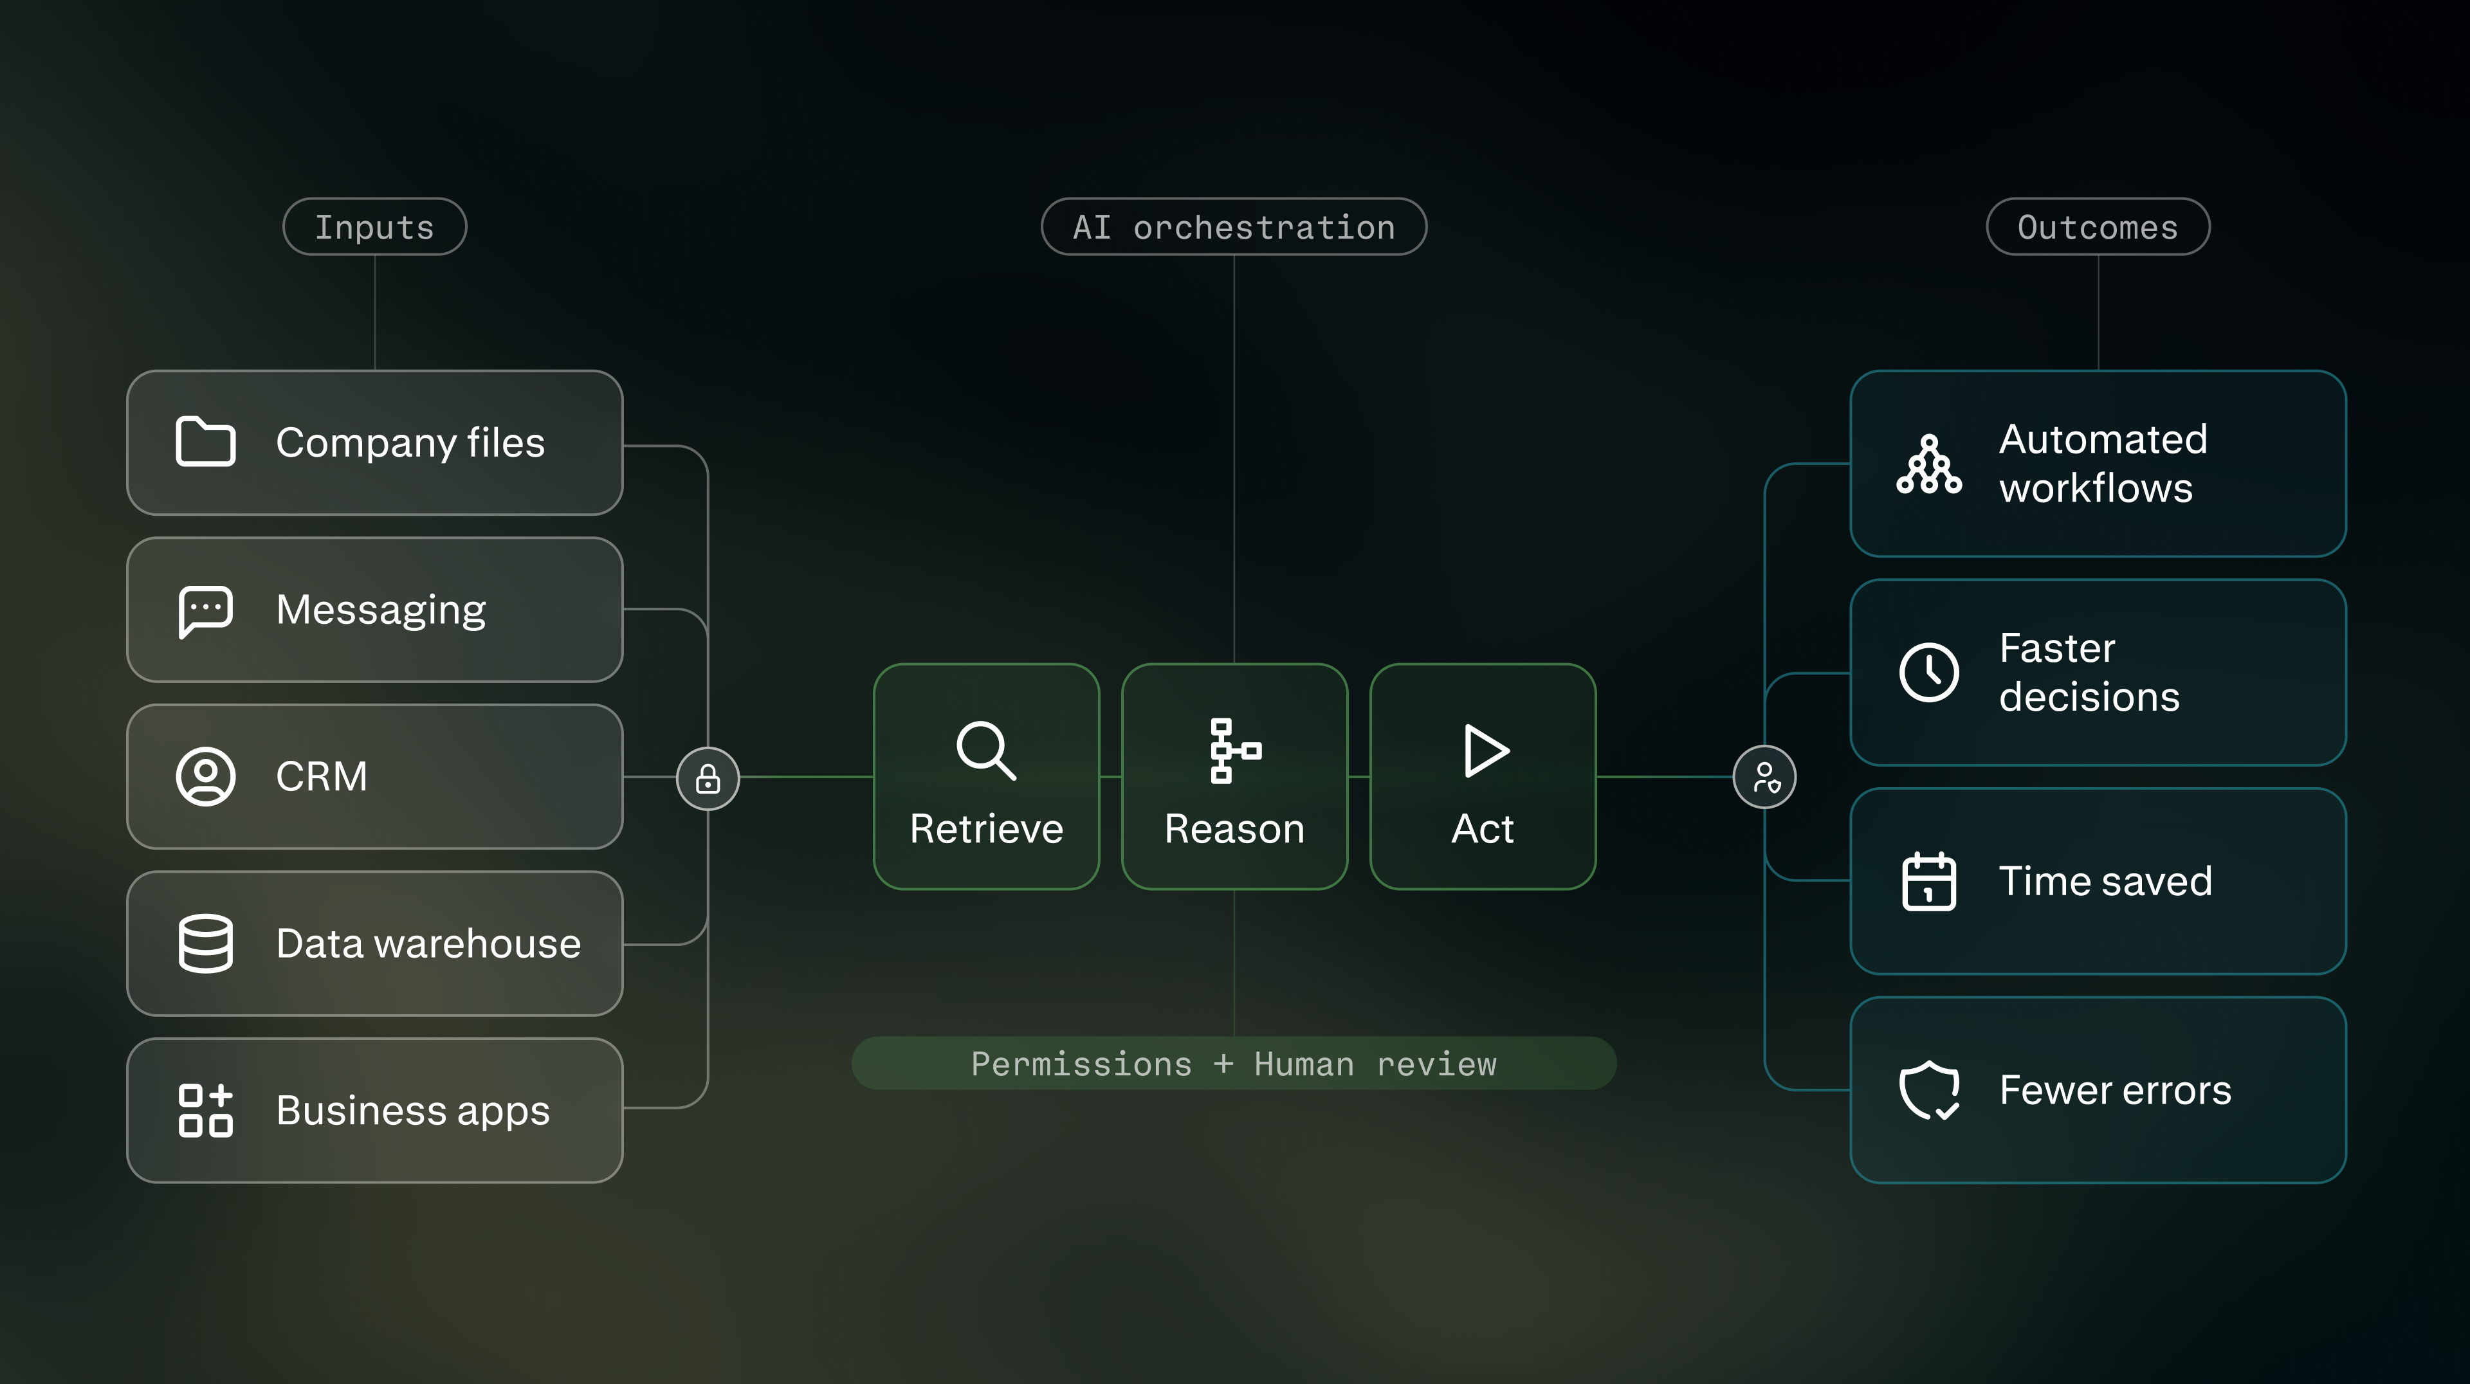Click the person-shield icon connector node
2470x1384 pixels.
1764,776
